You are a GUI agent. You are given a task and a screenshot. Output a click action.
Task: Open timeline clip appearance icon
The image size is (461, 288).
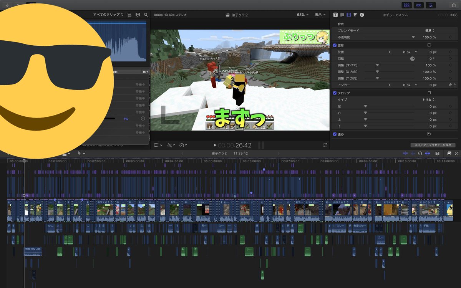point(437,153)
